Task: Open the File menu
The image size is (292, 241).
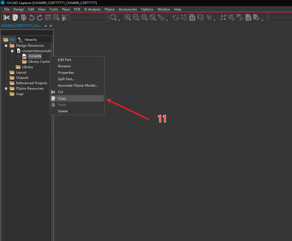Action: [7, 9]
